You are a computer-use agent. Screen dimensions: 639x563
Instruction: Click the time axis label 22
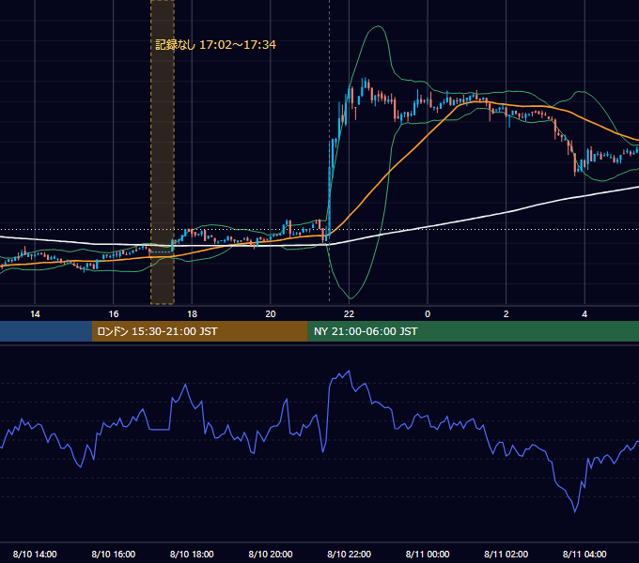point(349,314)
